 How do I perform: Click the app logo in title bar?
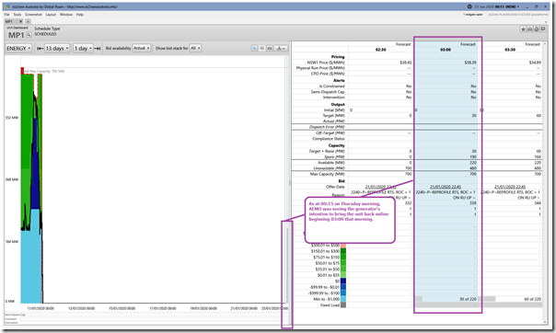pyautogui.click(x=7, y=6)
